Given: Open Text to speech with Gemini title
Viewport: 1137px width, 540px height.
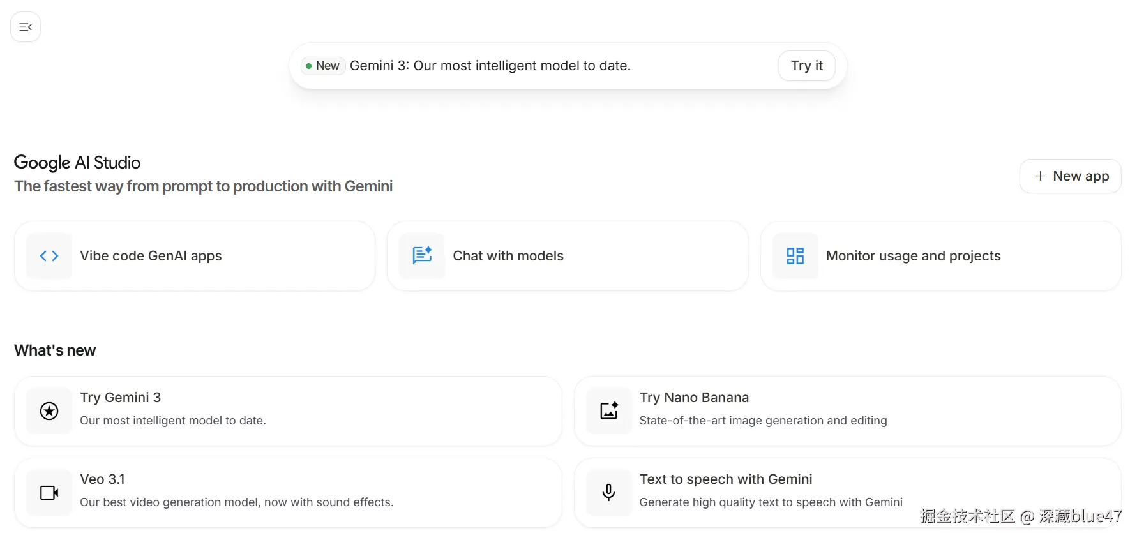Looking at the screenshot, I should coord(726,479).
